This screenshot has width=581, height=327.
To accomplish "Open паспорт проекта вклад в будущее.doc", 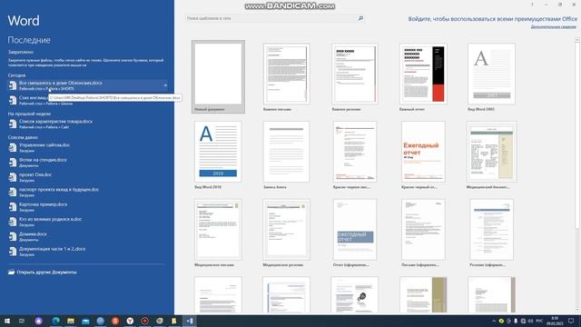I will coord(87,192).
